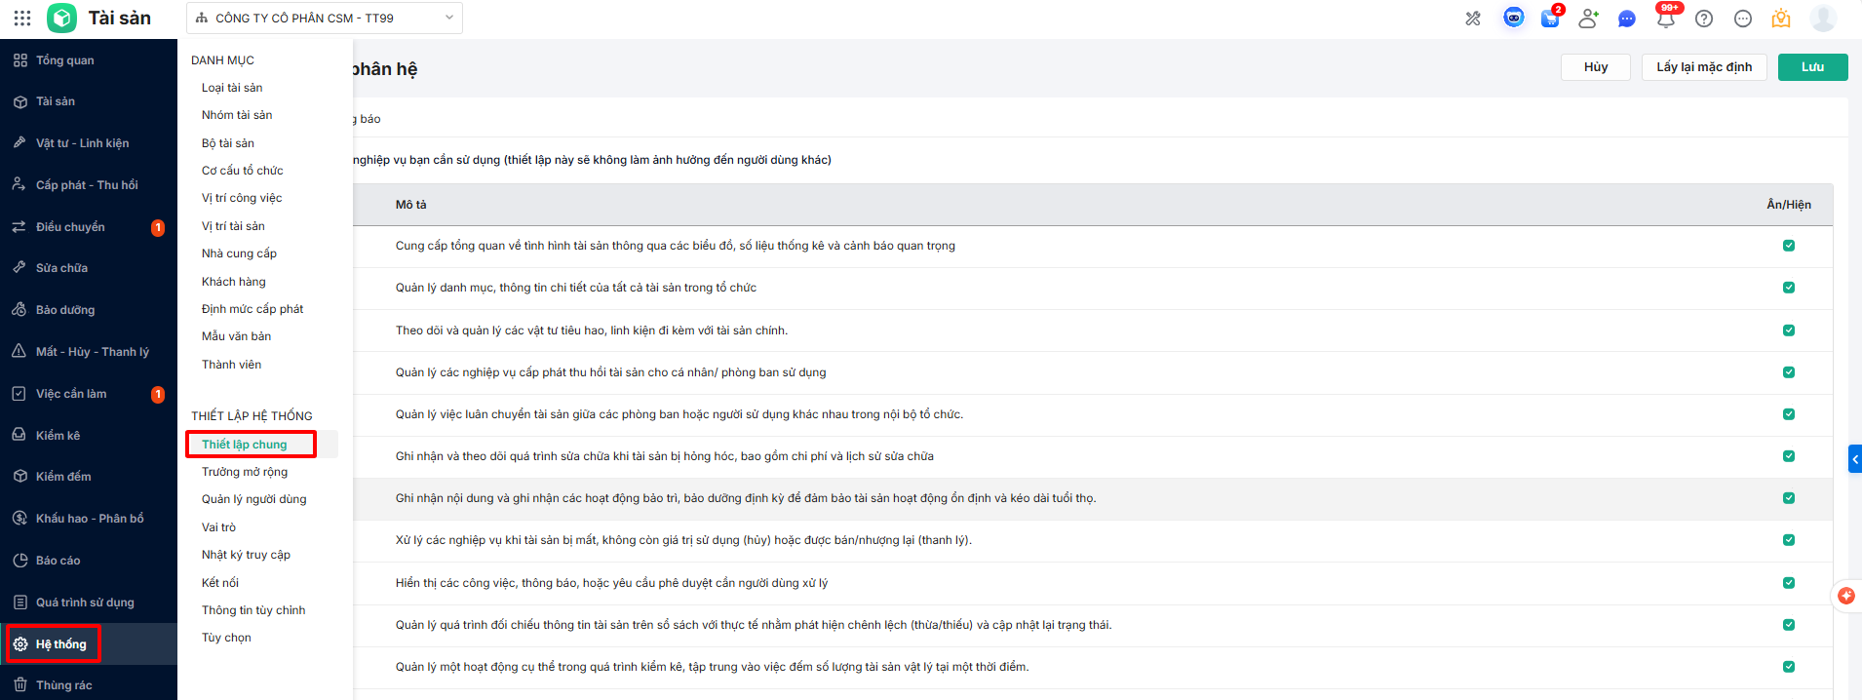Toggle checkbox for 'Hiển thị các công việc' row
Screen dimensions: 1862x700
pyautogui.click(x=1789, y=583)
